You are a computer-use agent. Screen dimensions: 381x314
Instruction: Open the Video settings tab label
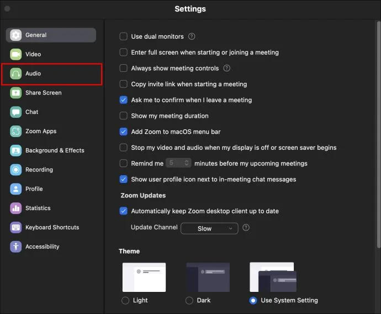click(33, 54)
